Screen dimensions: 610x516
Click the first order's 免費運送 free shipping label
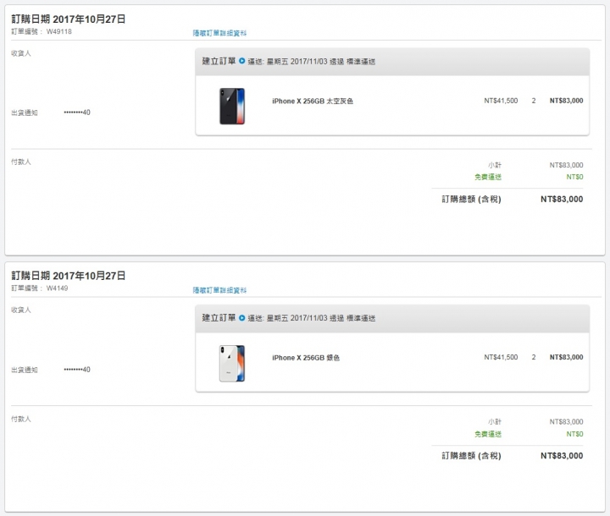tap(488, 177)
